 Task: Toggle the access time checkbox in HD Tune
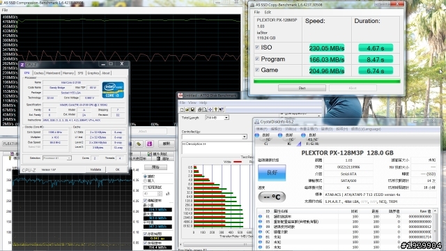[145, 234]
